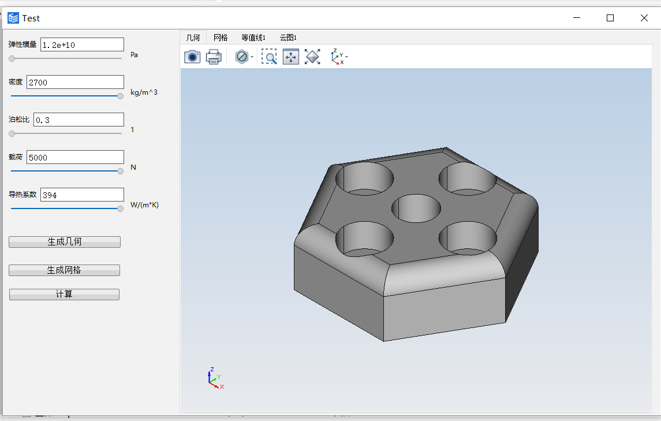The height and width of the screenshot is (421, 661).
Task: Click the printer icon in toolbar
Action: pos(214,57)
